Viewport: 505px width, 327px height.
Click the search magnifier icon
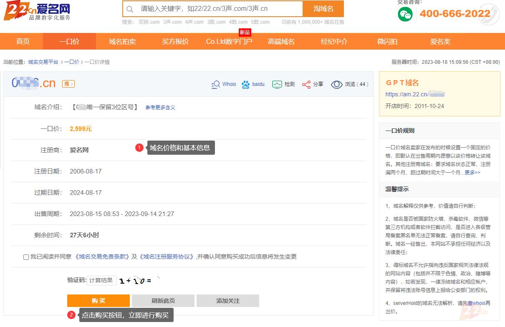coord(130,9)
